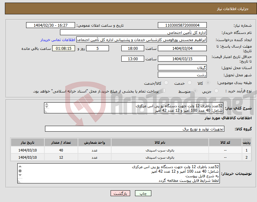This screenshot has width=257, height=202.
Task: Click the بازگشت (back) button
Action: 120,193
